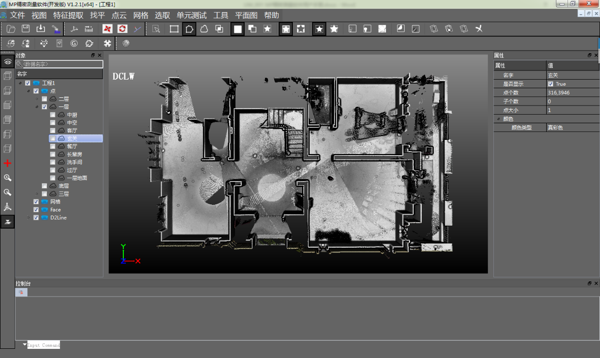600x358 pixels.
Task: Select the 客厅 item in object tree
Action: (72, 131)
